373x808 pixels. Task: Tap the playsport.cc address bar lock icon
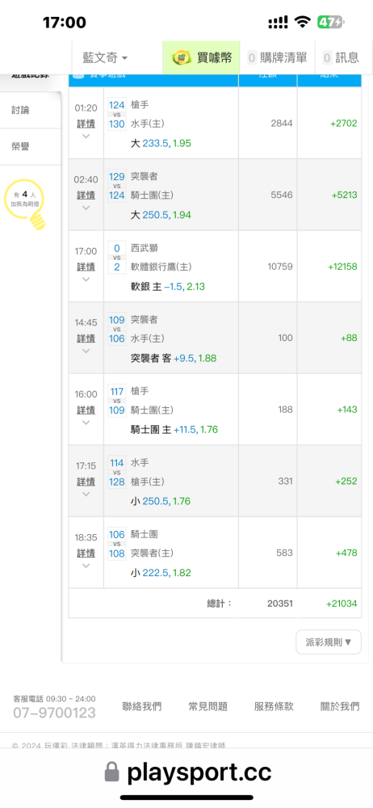111,772
